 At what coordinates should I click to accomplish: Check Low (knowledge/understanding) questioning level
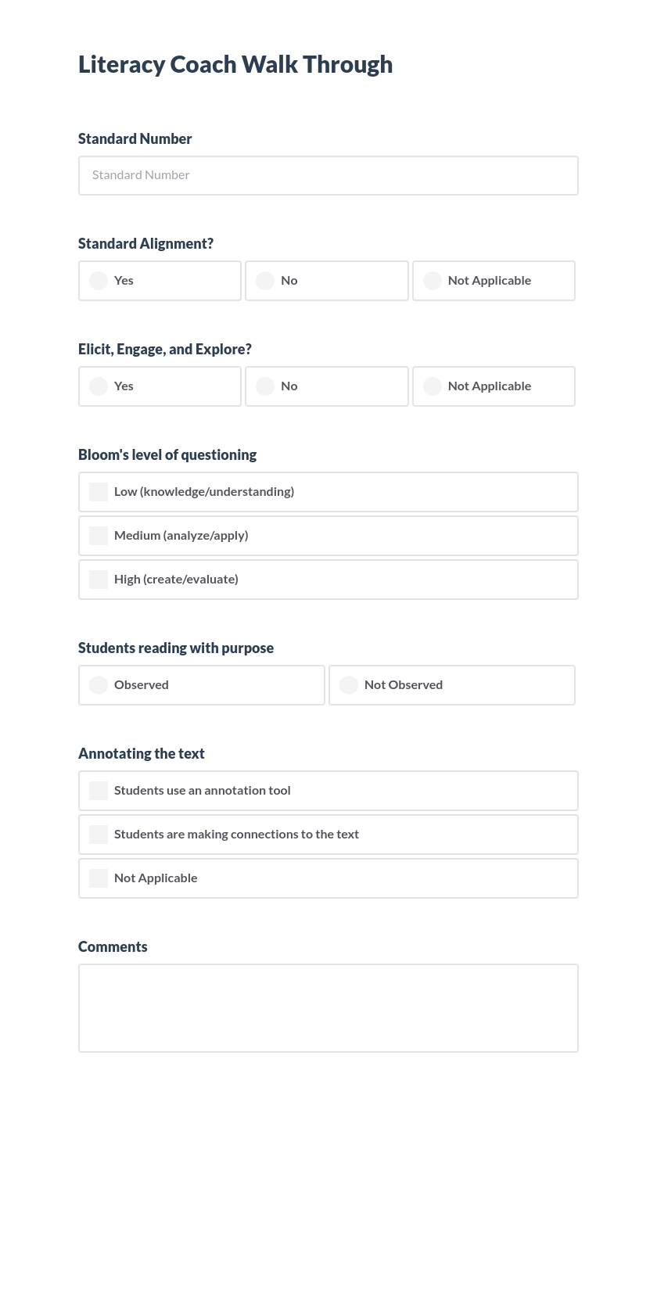[x=99, y=492]
